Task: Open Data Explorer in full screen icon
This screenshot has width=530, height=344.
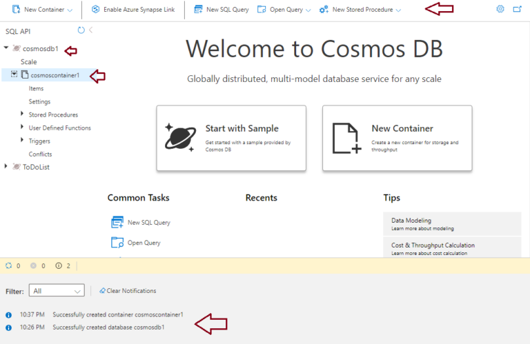Action: [518, 9]
